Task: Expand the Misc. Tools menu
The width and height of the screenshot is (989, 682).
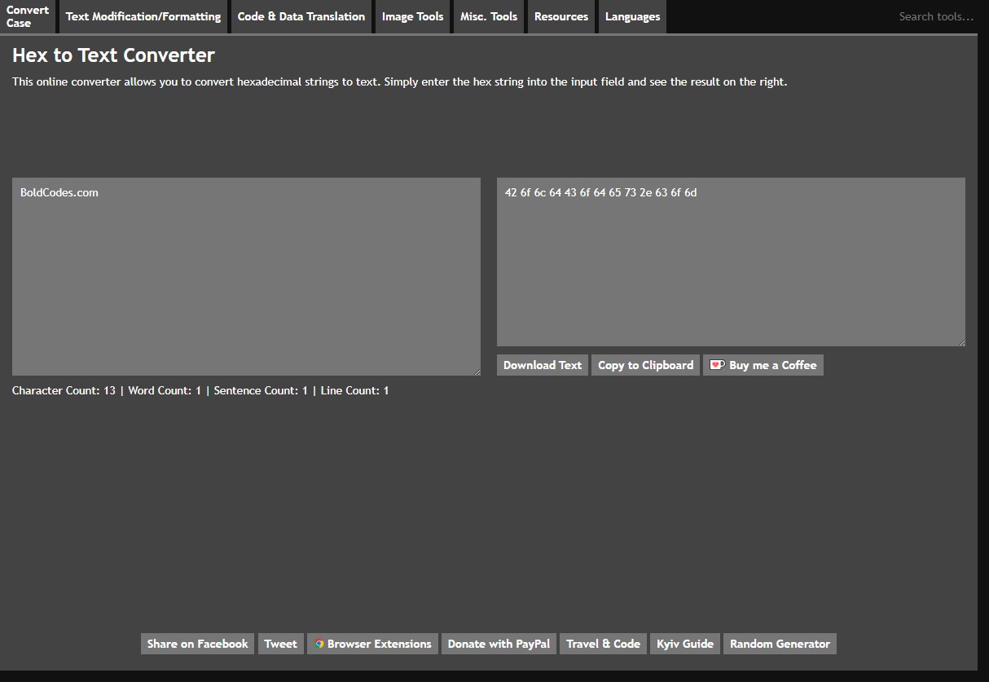Action: (489, 16)
